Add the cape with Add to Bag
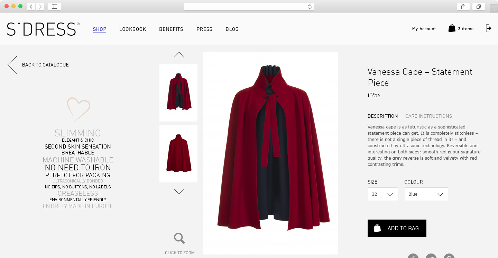This screenshot has height=258, width=498. [397, 228]
